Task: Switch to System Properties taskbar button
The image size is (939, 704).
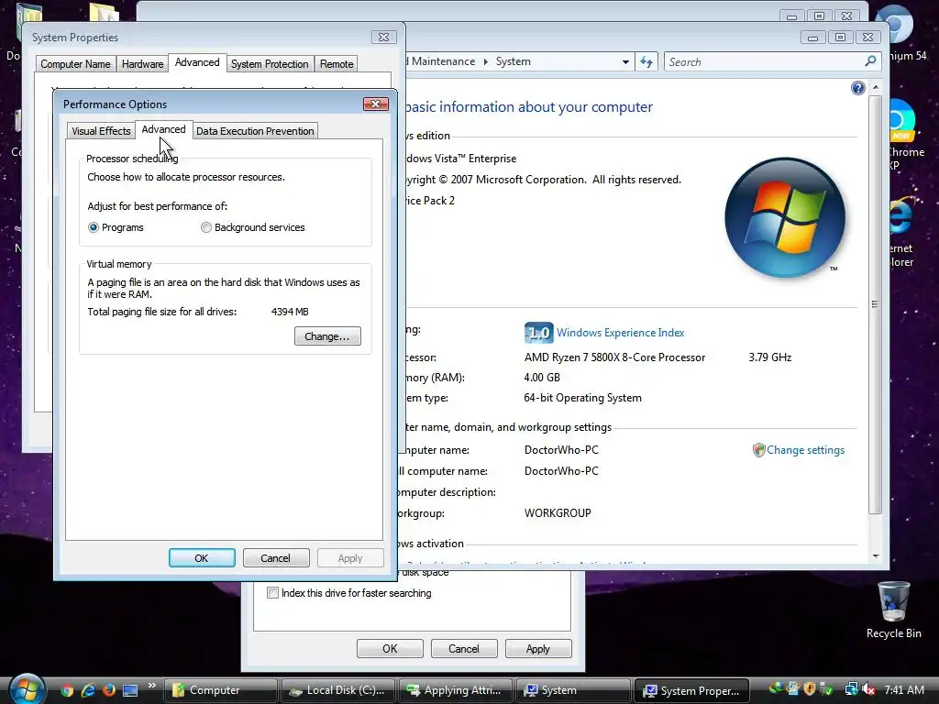Action: point(692,690)
